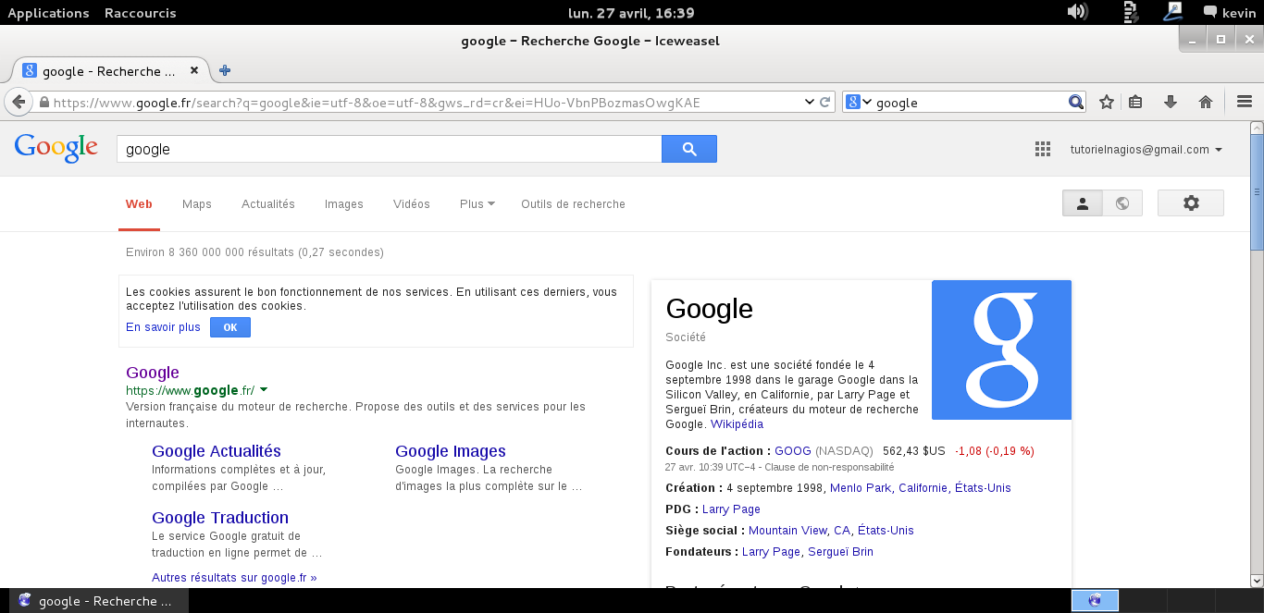Switch to the Maps tab
Image resolution: width=1264 pixels, height=613 pixels.
[197, 204]
